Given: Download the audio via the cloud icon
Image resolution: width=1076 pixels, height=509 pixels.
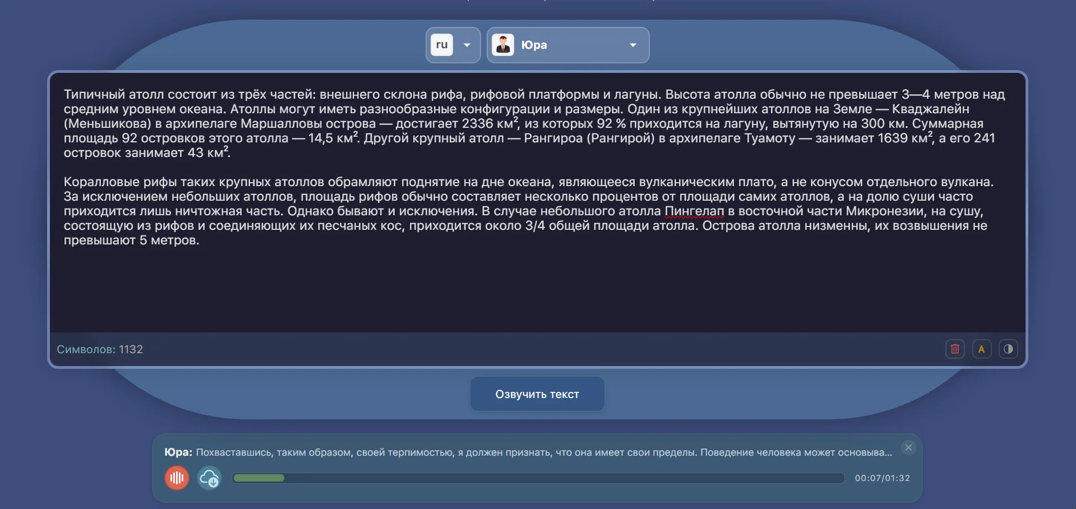Looking at the screenshot, I should [209, 478].
